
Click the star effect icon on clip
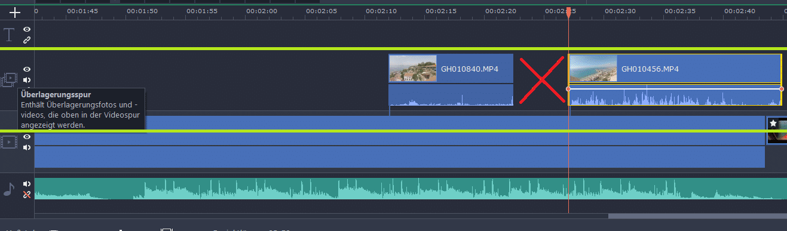(x=773, y=123)
